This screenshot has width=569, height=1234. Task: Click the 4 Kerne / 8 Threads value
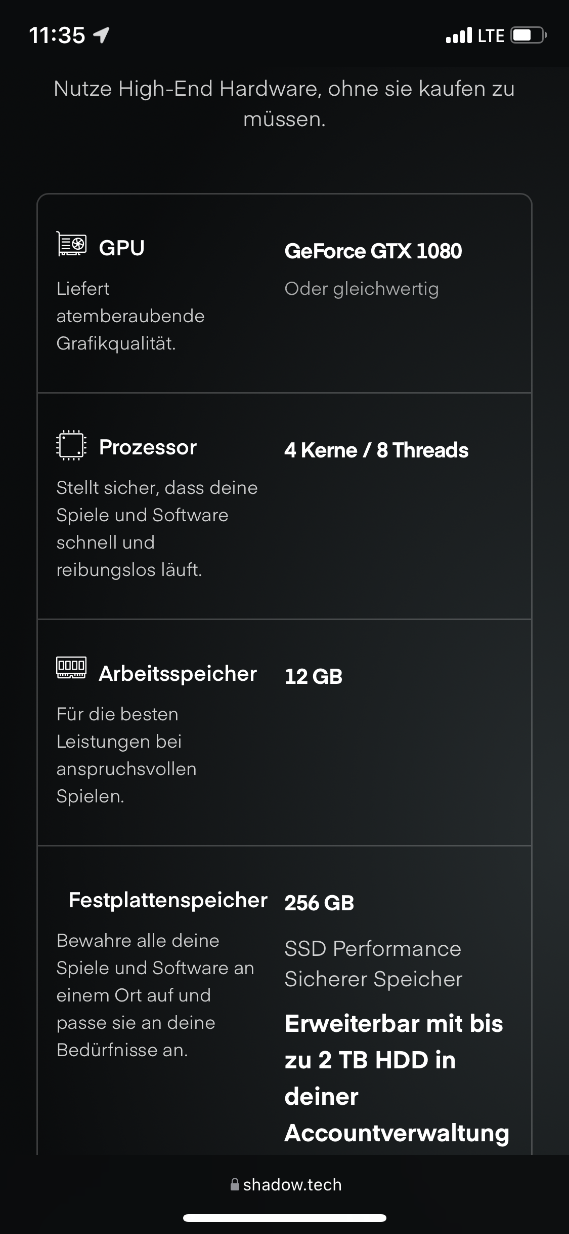tap(377, 450)
